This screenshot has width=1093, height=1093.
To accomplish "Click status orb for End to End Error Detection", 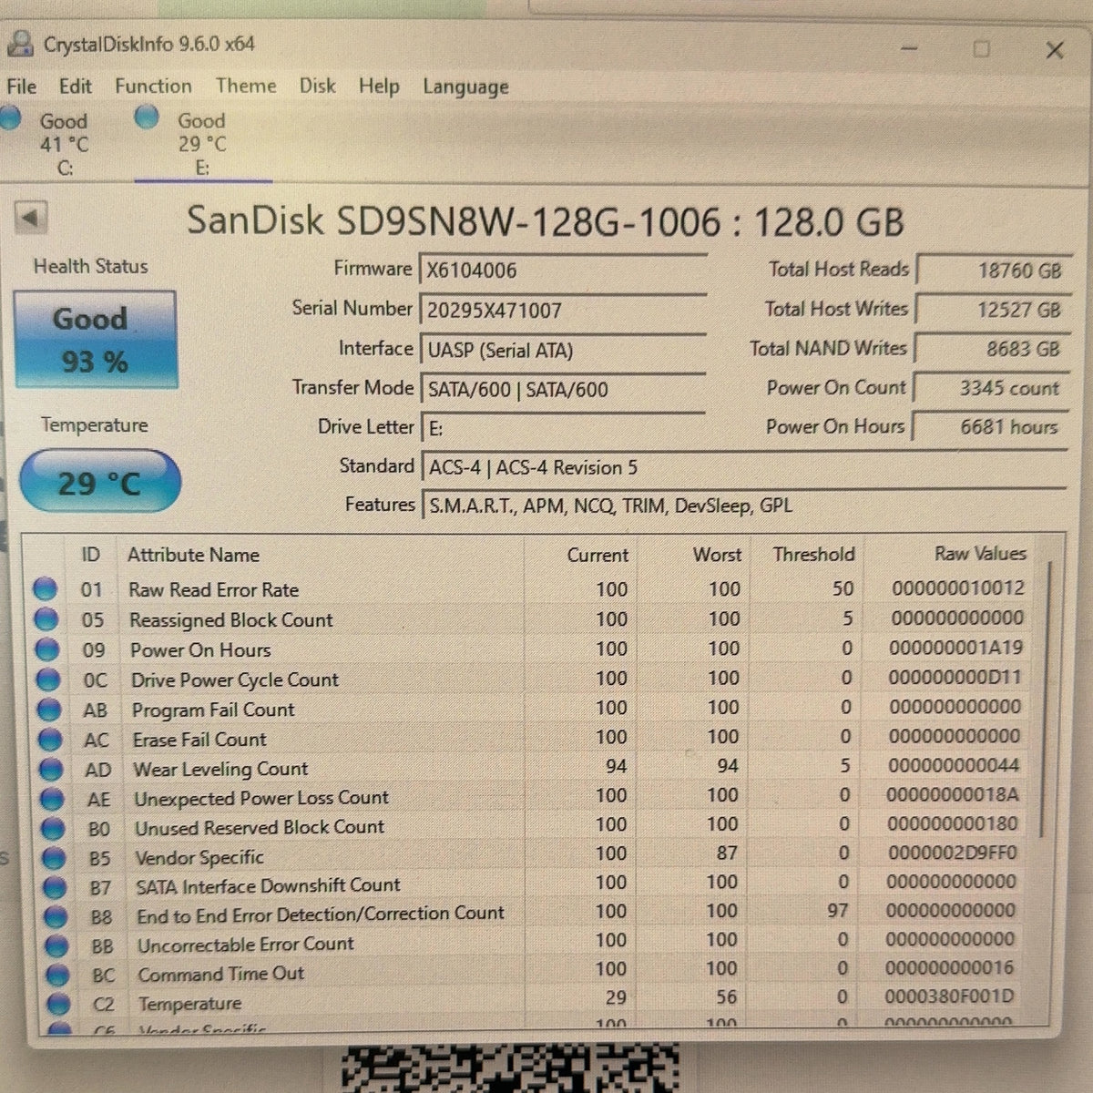I will tap(56, 916).
